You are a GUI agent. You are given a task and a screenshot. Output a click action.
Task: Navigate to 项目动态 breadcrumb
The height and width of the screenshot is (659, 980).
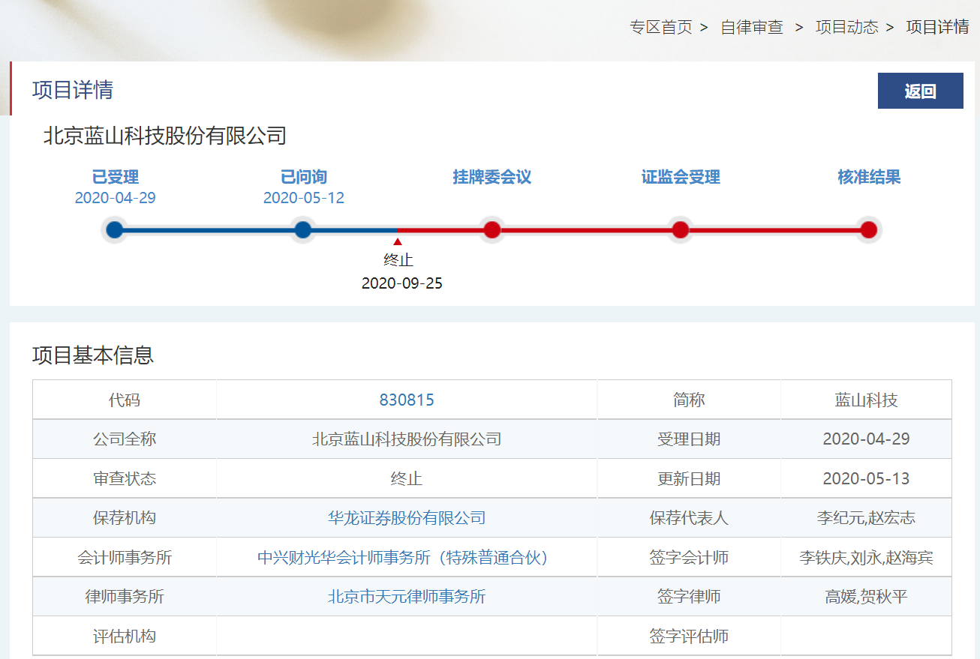(846, 28)
